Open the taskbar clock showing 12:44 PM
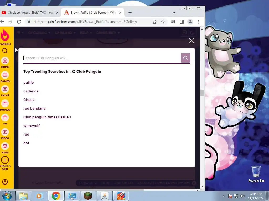 [x=256, y=196]
